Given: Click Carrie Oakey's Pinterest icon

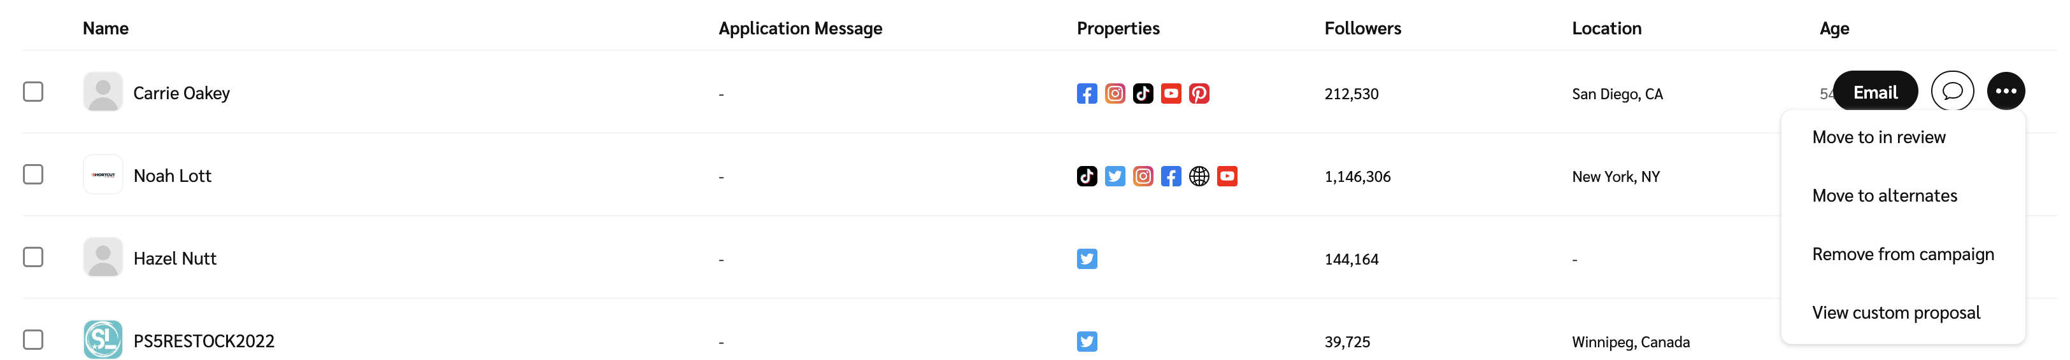Looking at the screenshot, I should pos(1199,93).
